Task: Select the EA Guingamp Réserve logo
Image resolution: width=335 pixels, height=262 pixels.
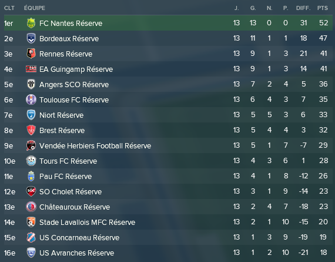Action: coord(31,69)
